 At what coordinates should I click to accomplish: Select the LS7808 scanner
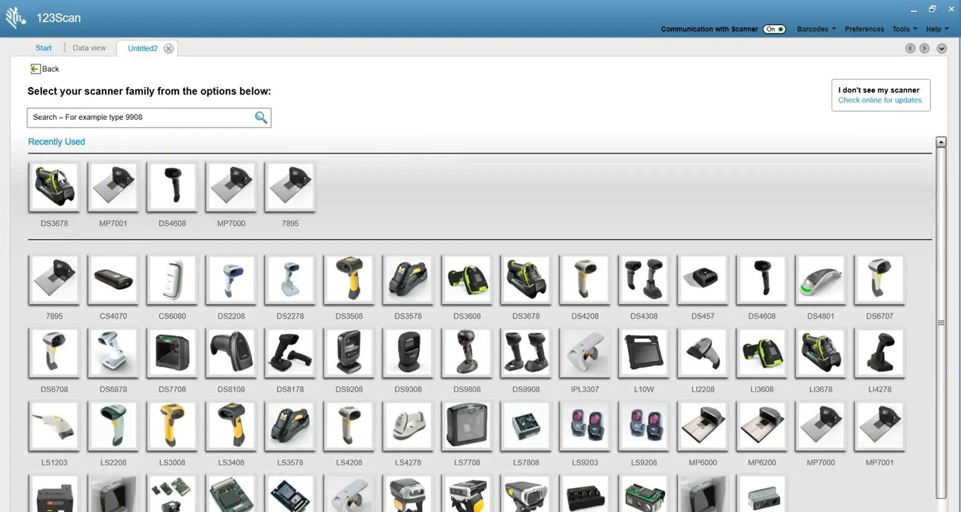pos(526,426)
